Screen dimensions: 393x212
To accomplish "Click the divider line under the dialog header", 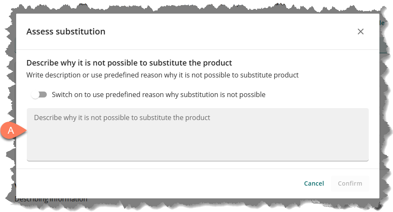I will [197, 50].
